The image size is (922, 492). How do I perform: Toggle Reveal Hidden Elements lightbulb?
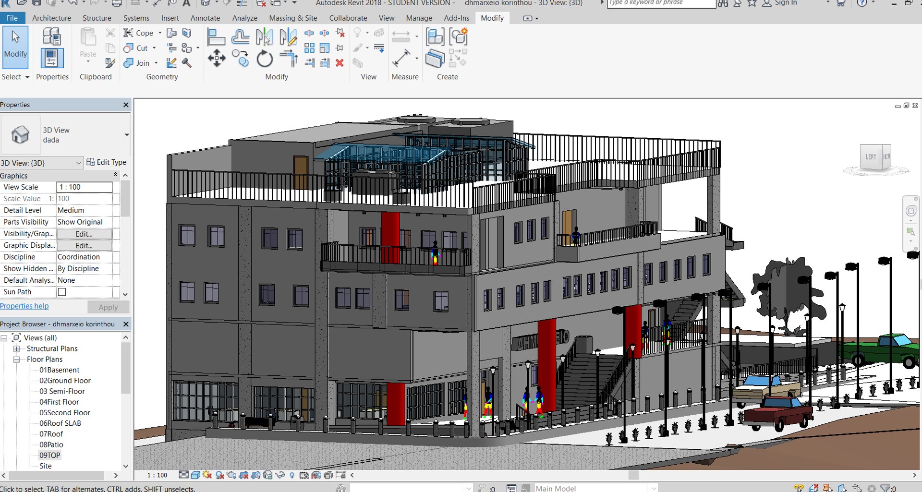point(292,475)
